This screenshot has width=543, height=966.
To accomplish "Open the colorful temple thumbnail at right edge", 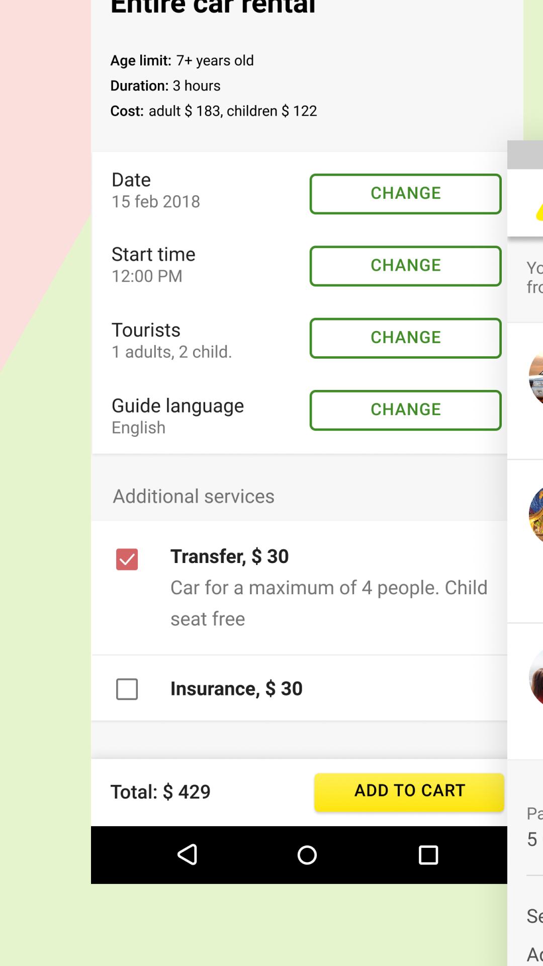I will [x=536, y=515].
